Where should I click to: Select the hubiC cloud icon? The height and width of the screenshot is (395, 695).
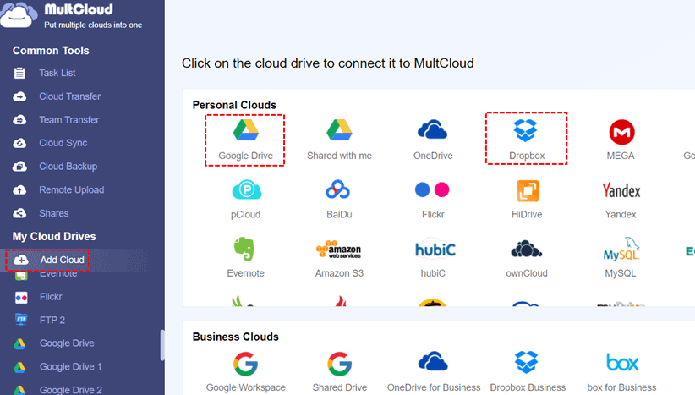pos(435,250)
